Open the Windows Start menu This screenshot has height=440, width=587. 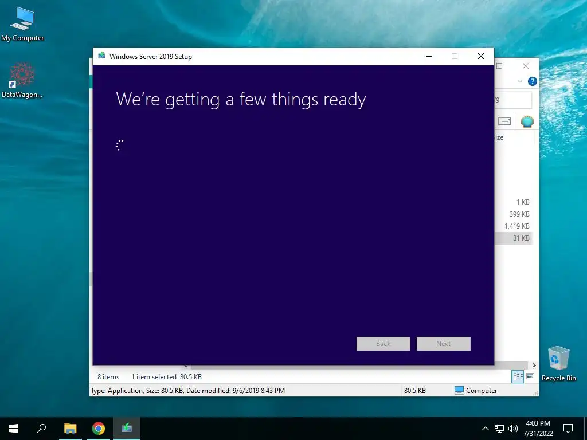click(14, 429)
